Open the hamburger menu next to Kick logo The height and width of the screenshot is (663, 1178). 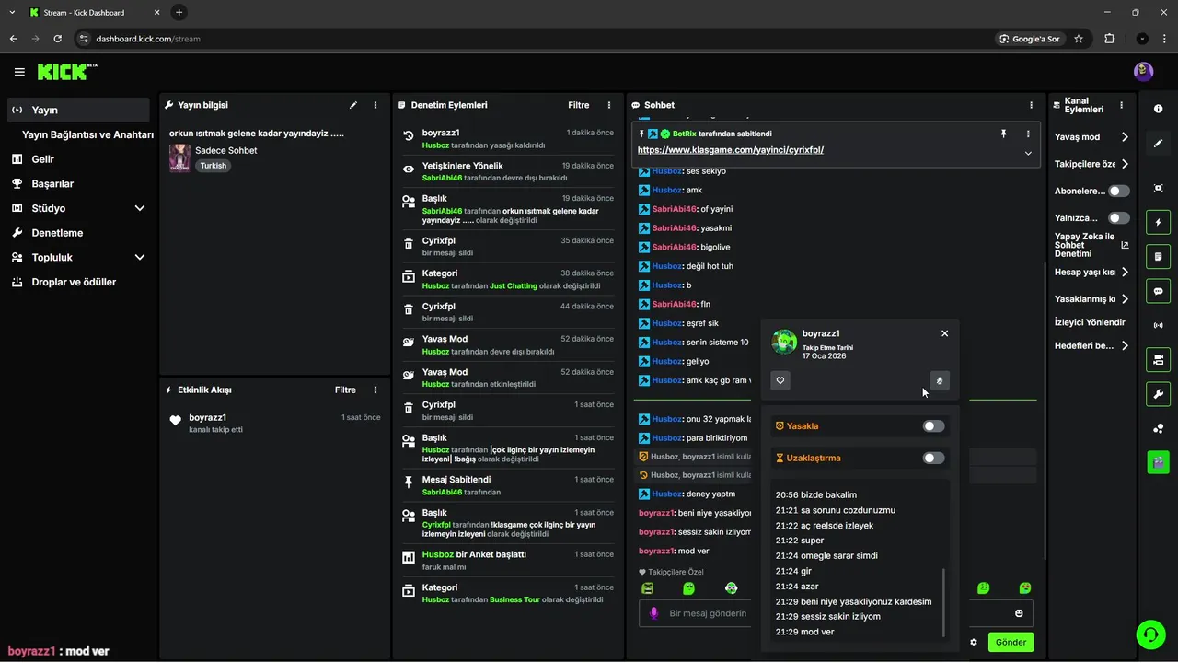[x=19, y=72]
